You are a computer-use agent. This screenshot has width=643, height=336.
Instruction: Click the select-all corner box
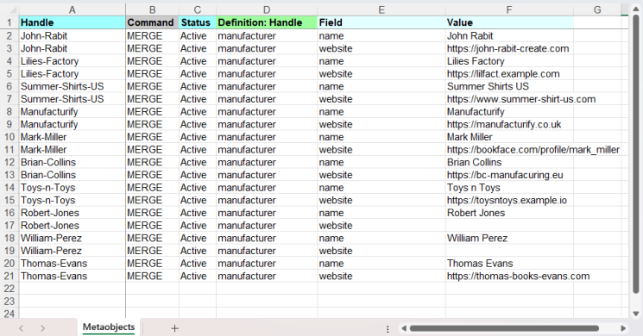coord(9,9)
